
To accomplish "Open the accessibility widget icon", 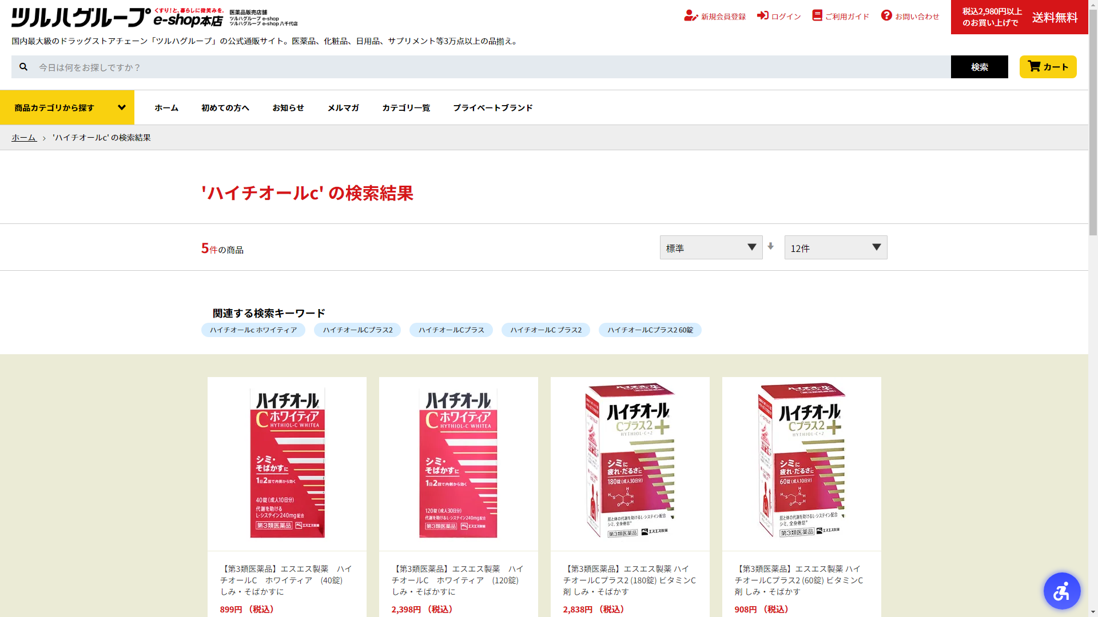I will (x=1061, y=591).
